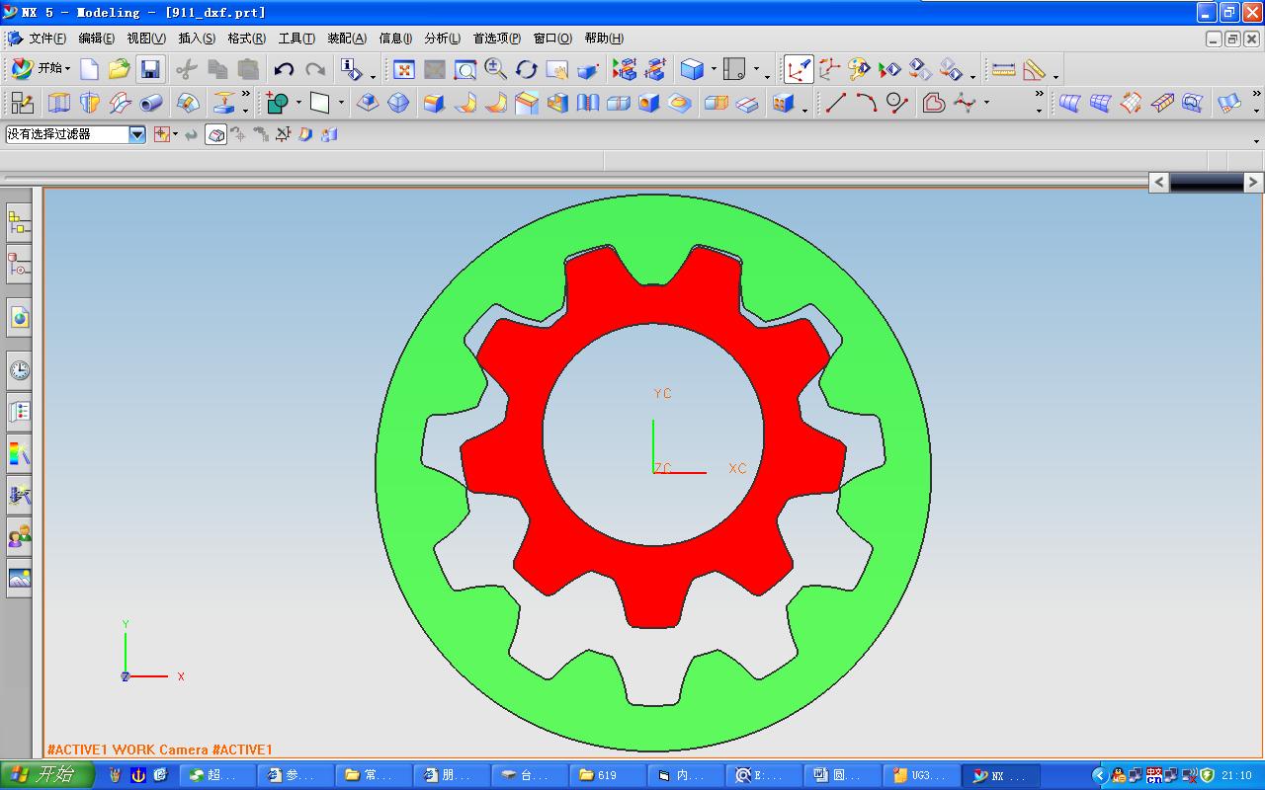Select the Zoom window tool

(x=464, y=69)
